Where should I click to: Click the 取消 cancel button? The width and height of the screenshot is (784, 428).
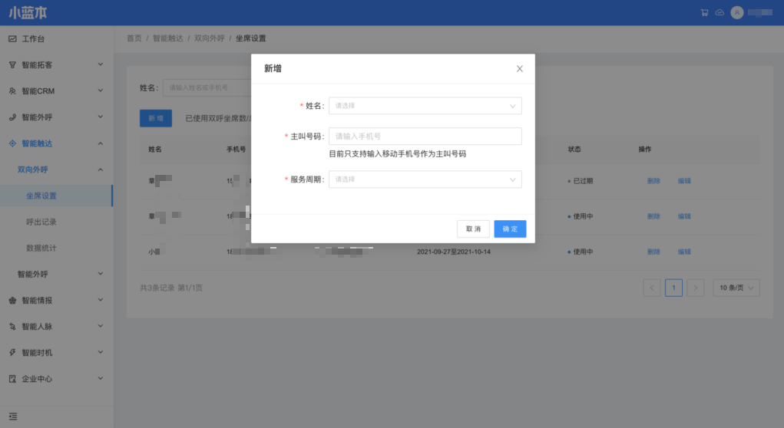pyautogui.click(x=473, y=229)
